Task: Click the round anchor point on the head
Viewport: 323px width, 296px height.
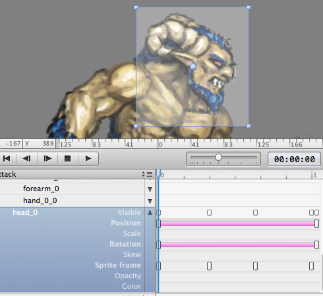Action: (x=192, y=67)
